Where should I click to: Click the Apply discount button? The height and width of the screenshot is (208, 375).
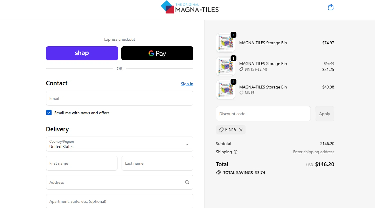click(x=324, y=114)
